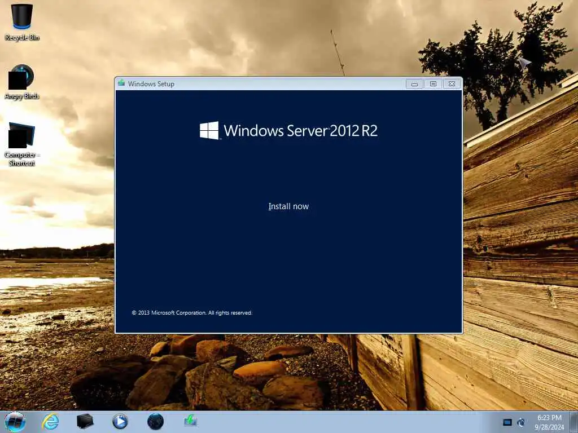Viewport: 578px width, 433px height.
Task: Minimize the Windows Setup window
Action: coord(414,84)
